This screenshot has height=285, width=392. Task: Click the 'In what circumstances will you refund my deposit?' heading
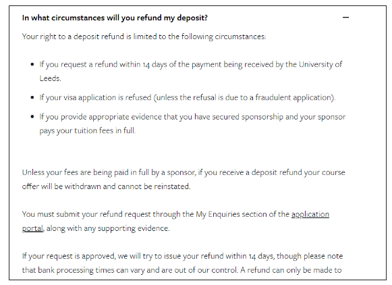point(115,18)
